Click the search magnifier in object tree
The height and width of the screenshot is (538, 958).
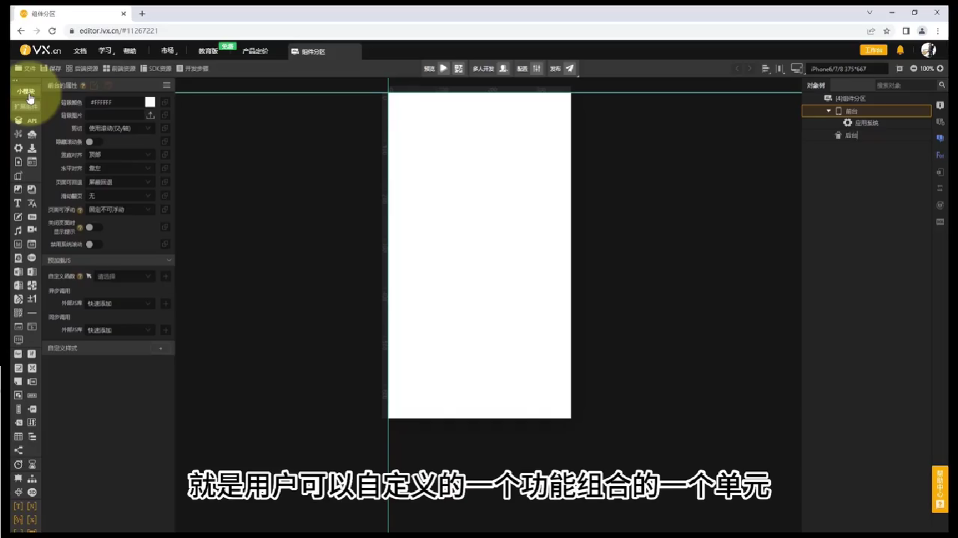pos(942,85)
